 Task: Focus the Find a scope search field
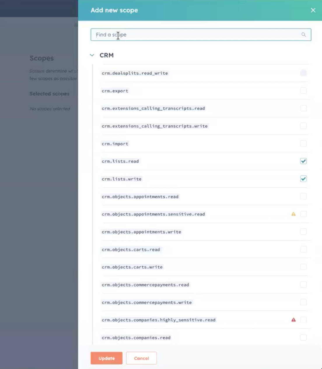(195, 35)
